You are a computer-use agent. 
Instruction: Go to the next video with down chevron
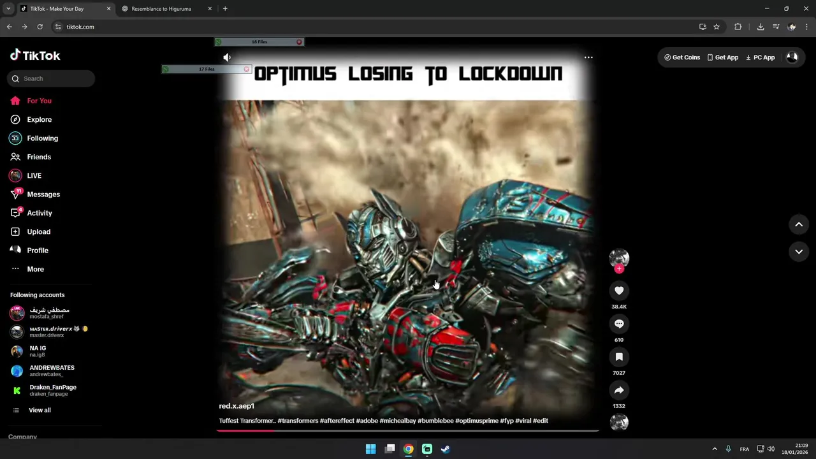799,252
